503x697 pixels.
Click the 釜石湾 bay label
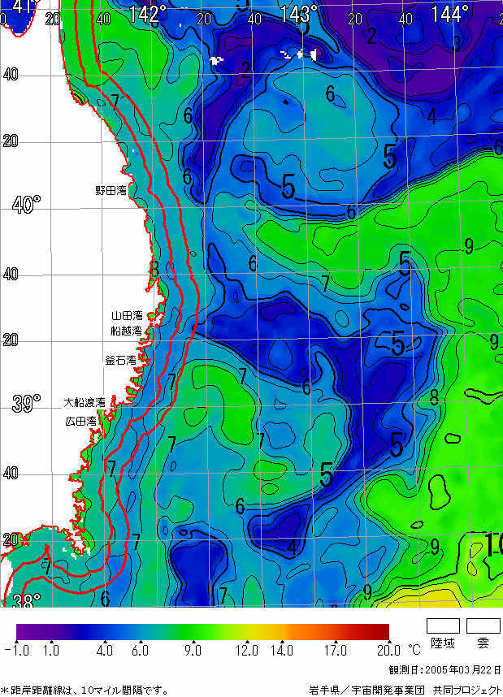tap(120, 361)
